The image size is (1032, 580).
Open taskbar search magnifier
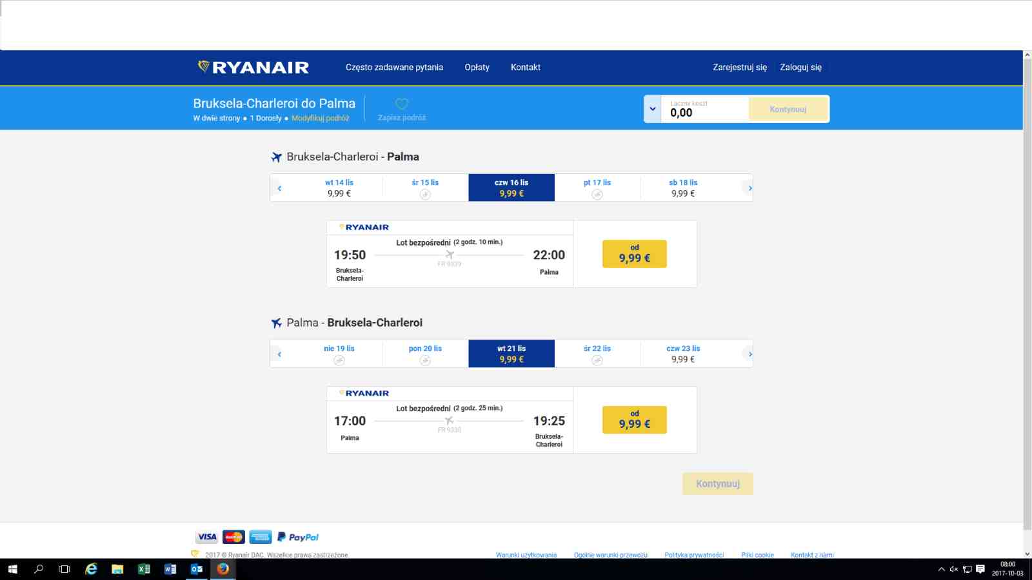(x=39, y=569)
